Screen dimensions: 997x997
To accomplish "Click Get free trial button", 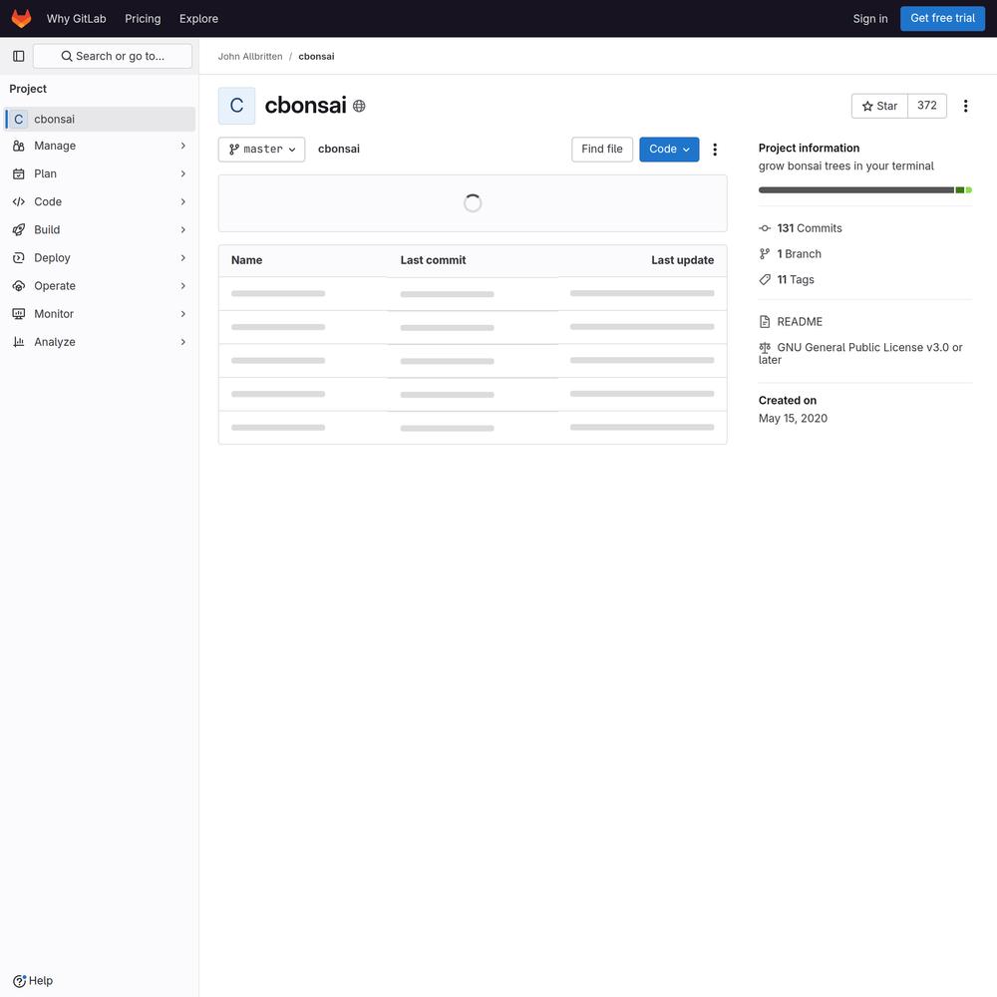I will (942, 18).
